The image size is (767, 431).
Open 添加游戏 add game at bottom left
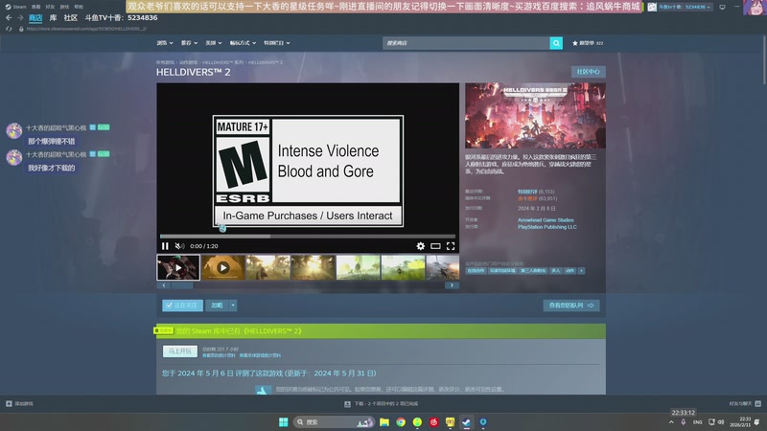point(19,403)
